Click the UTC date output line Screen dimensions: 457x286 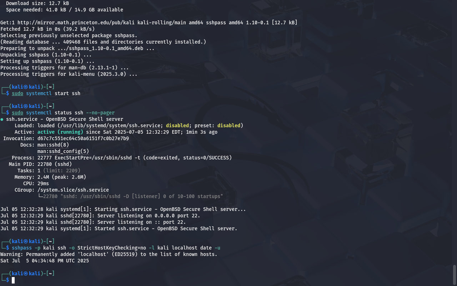click(45, 261)
